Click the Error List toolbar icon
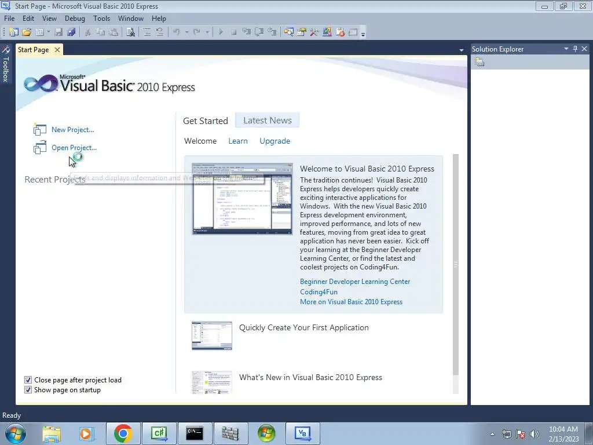593x445 pixels. click(340, 32)
